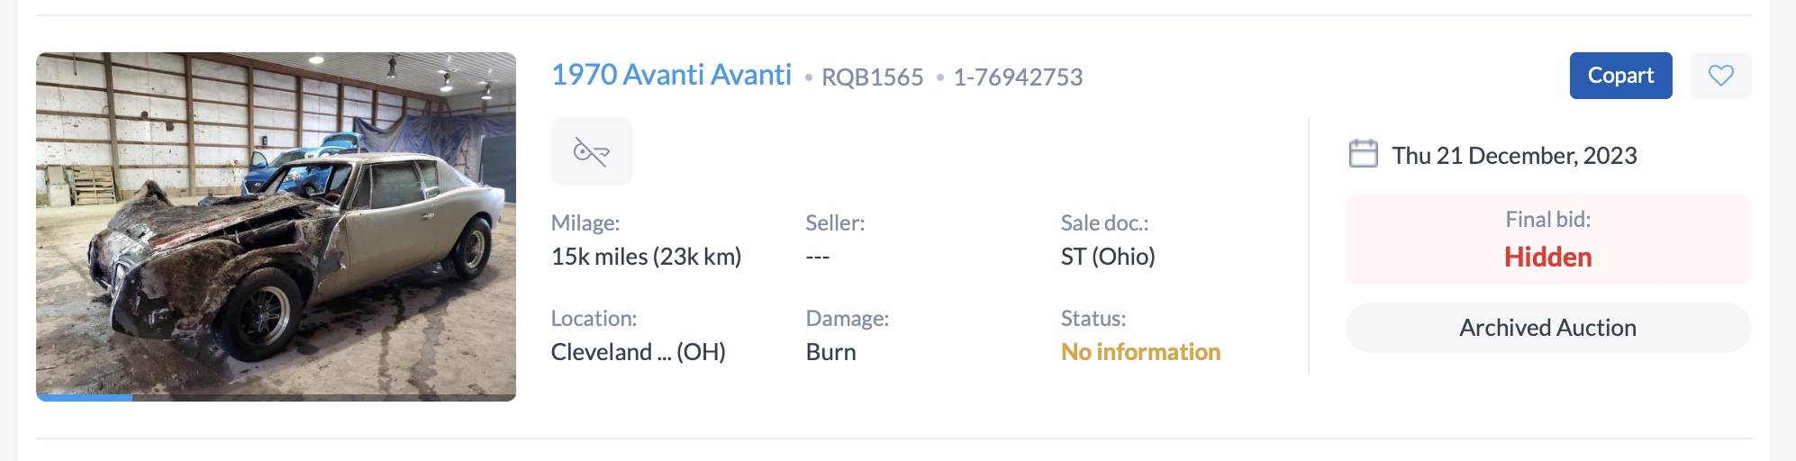
Task: Click the Cleveland (OH) location value
Action: coord(638,352)
